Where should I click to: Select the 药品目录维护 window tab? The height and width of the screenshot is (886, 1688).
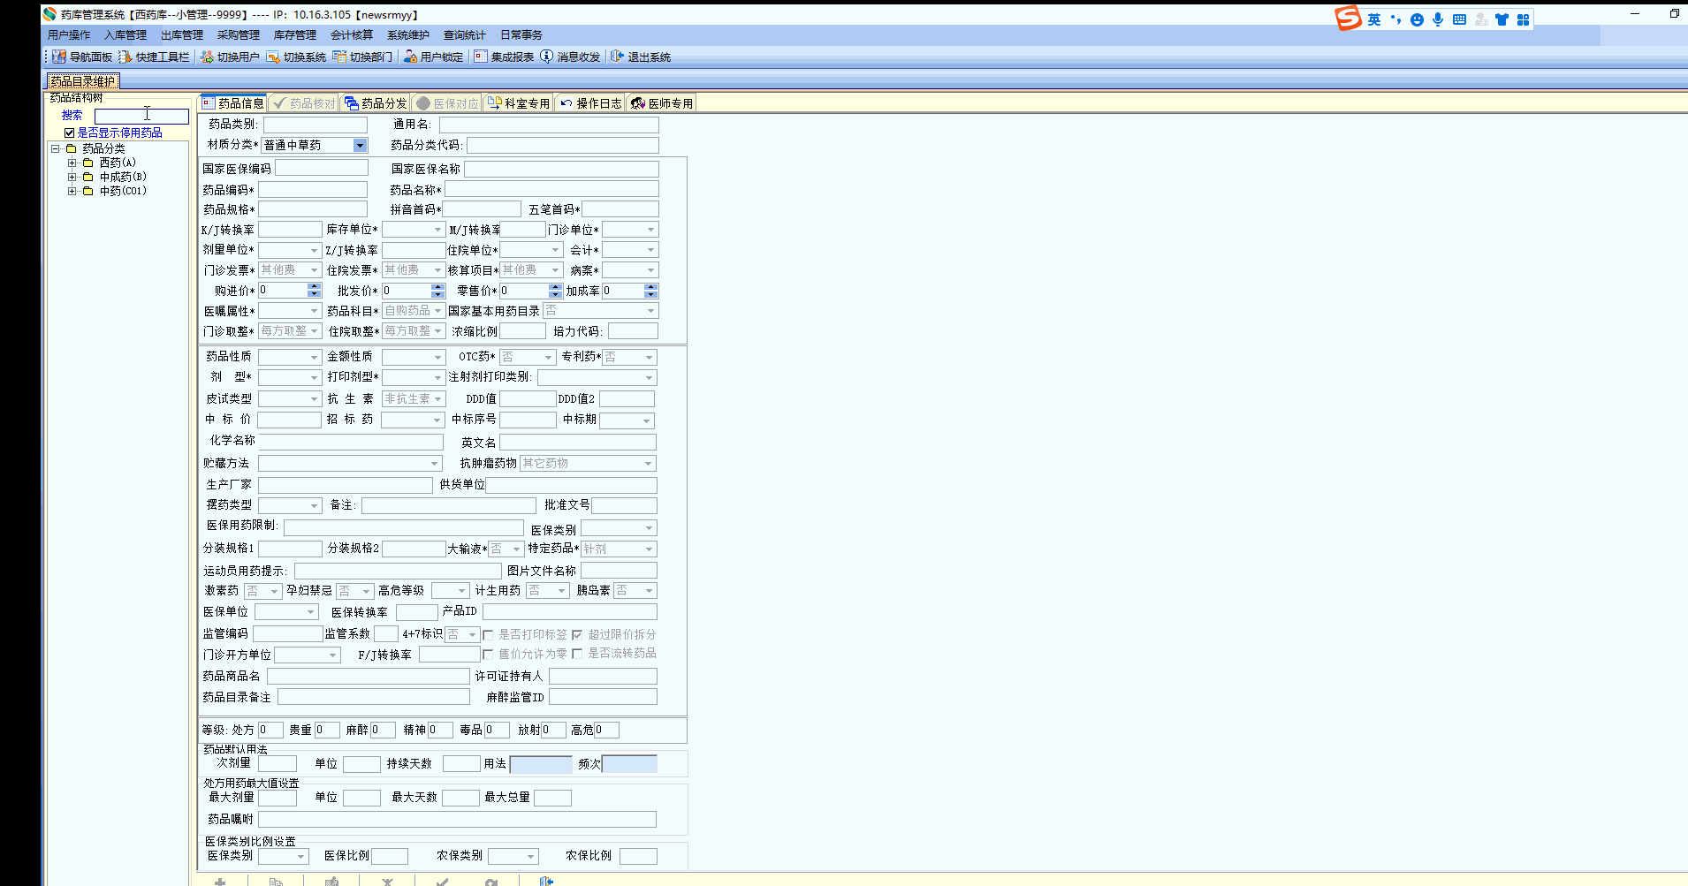coord(82,81)
